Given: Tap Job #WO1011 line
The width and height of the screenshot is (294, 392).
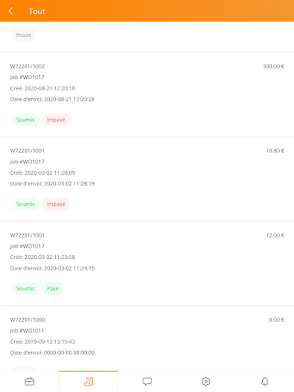Looking at the screenshot, I should (x=27, y=331).
